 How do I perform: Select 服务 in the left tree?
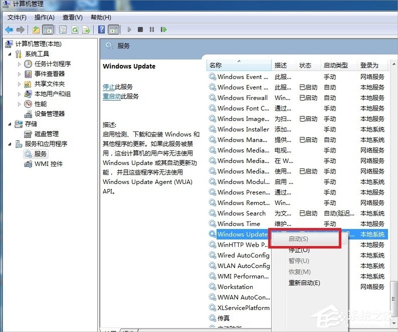(41, 153)
